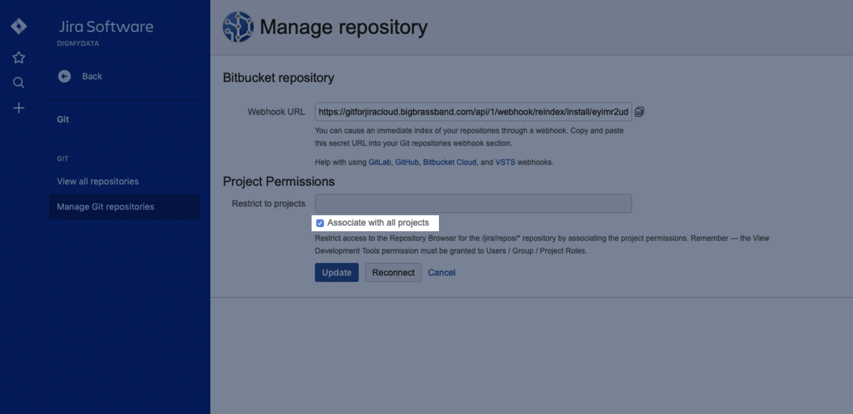
Task: Click the Webhook URL text field
Action: (x=473, y=112)
